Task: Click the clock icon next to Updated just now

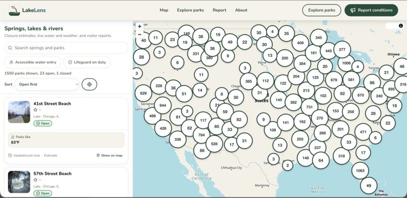Action: pyautogui.click(x=10, y=156)
